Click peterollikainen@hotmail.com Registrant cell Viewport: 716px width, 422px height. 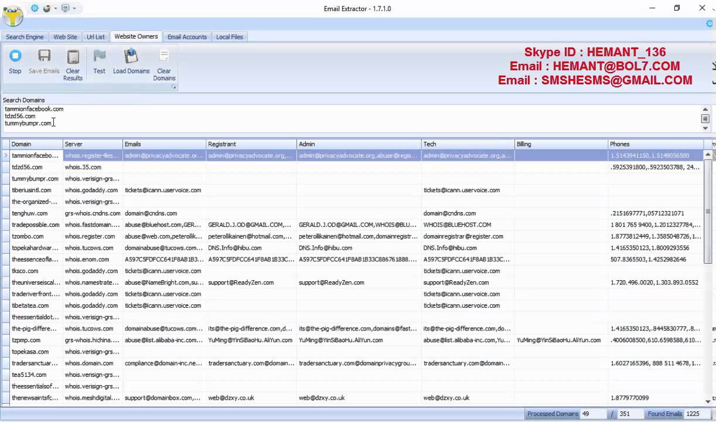click(x=251, y=236)
